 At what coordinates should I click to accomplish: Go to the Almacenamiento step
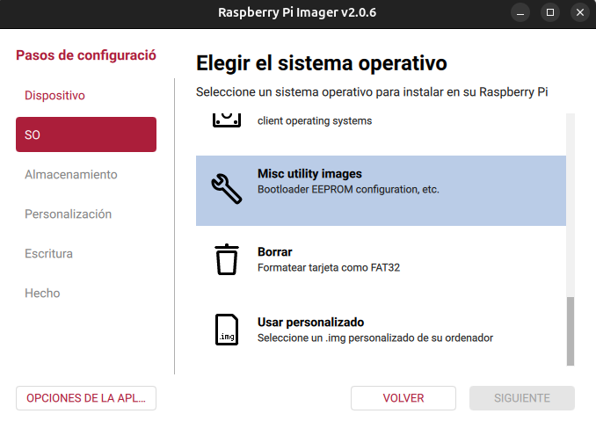point(70,174)
